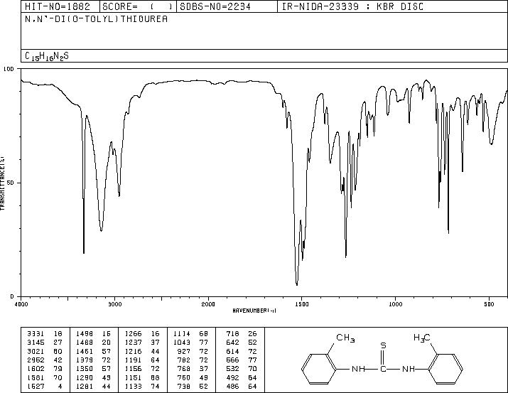Click the 3021 peak entry in table
The image size is (508, 393).
pyautogui.click(x=44, y=351)
